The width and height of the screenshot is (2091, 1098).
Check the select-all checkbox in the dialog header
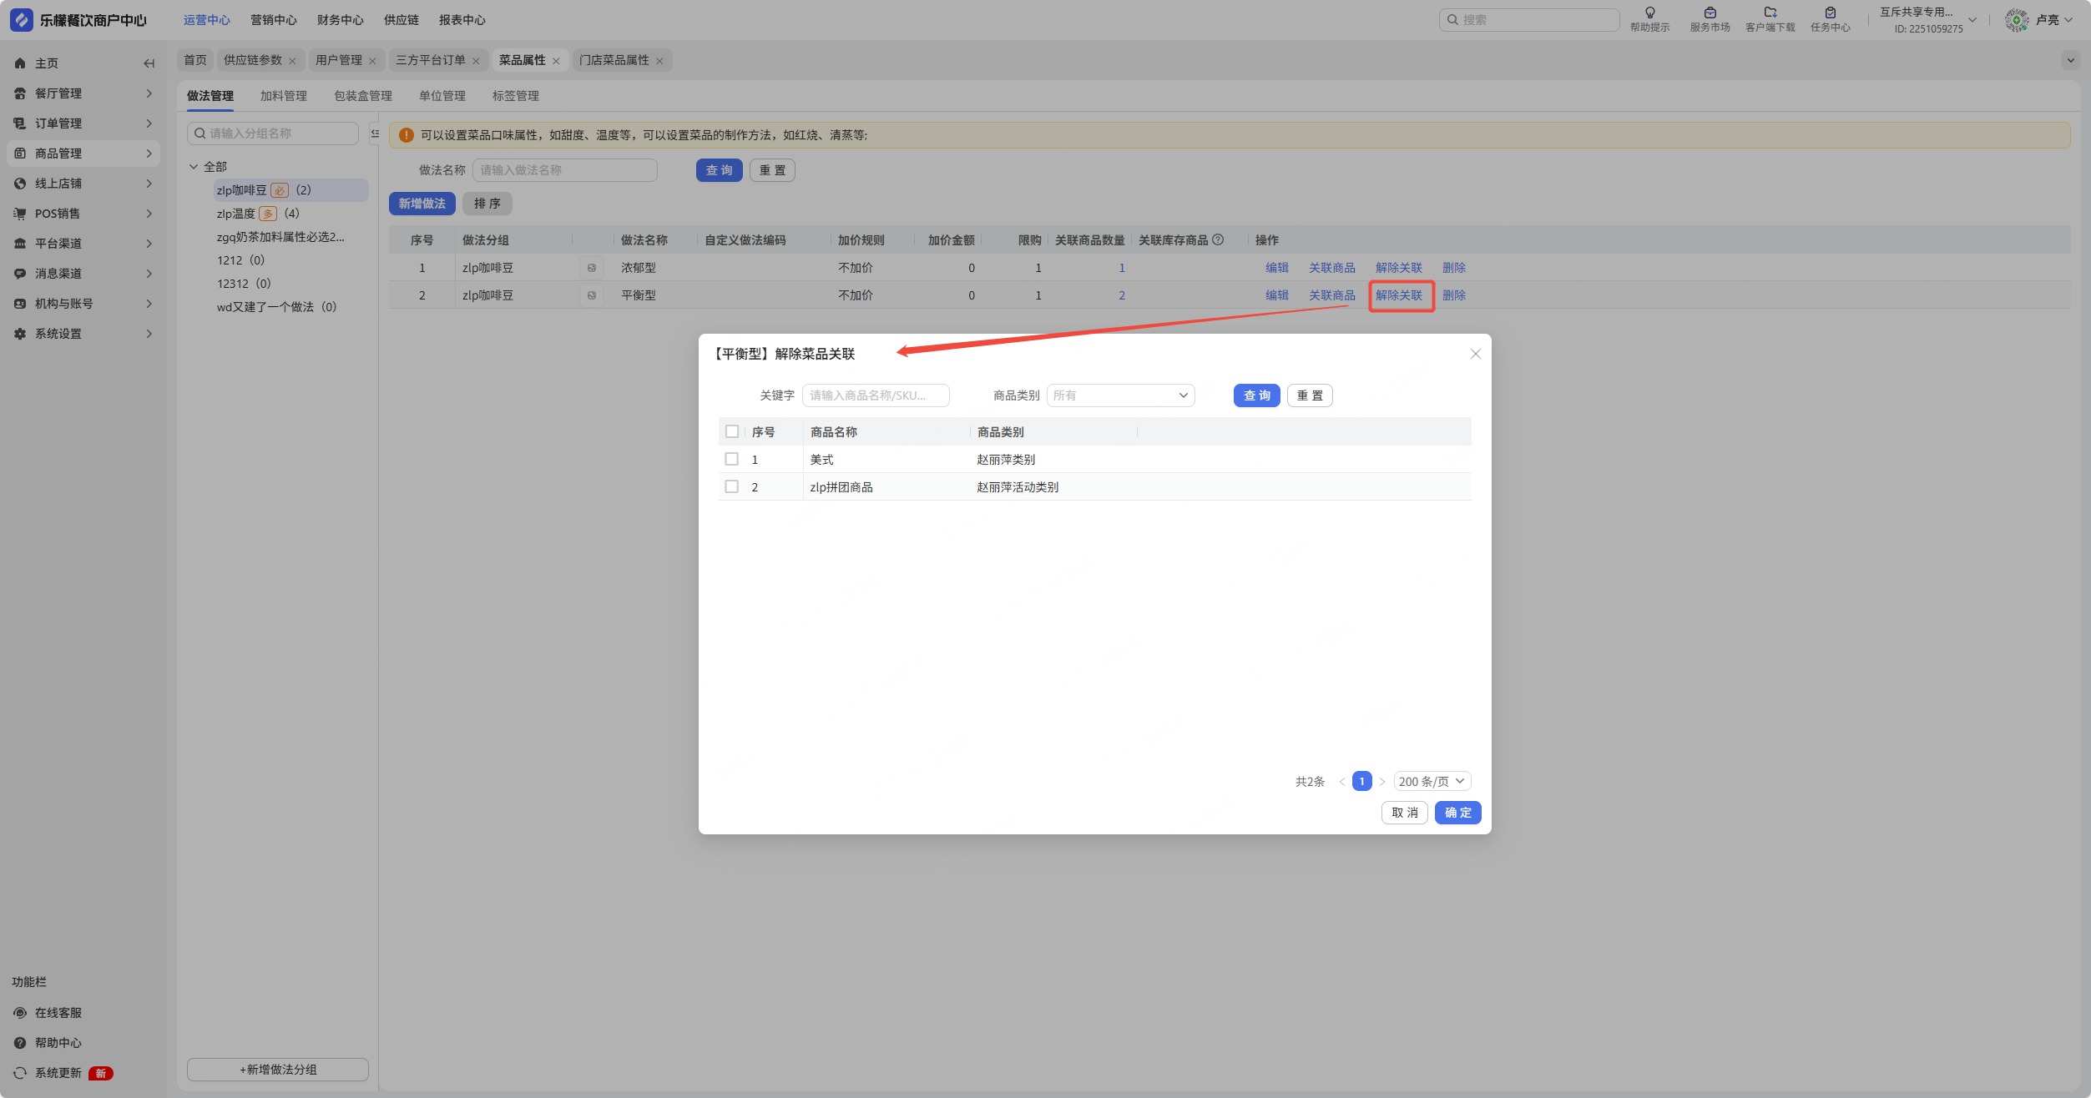point(732,431)
